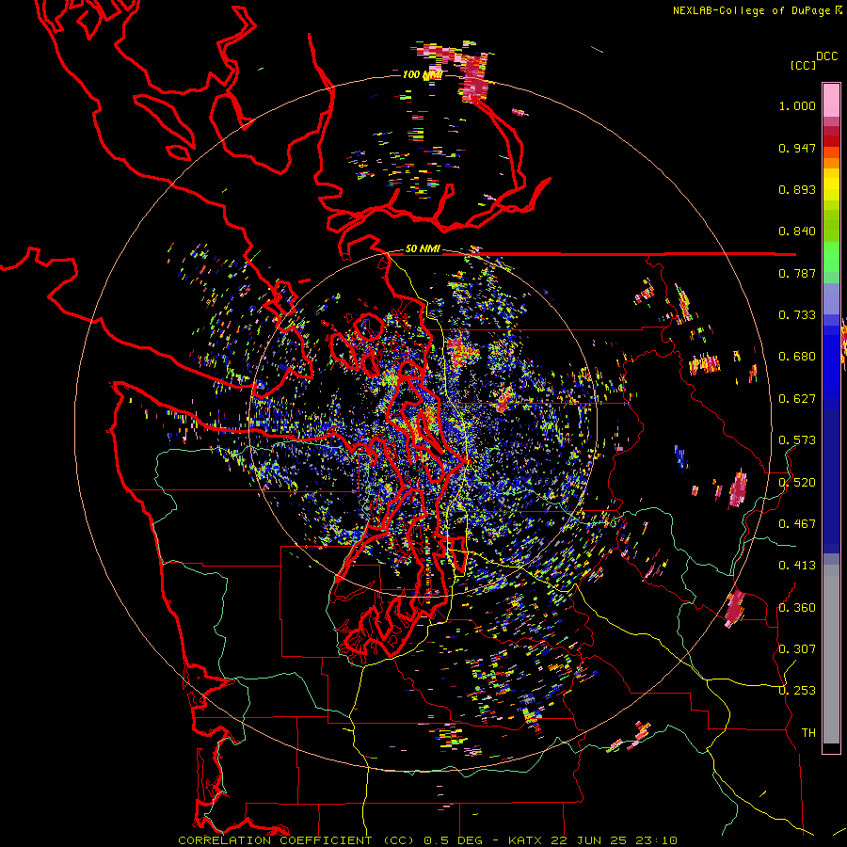Pick the gray swatch on the color bar
The image size is (847, 847).
pos(831,654)
